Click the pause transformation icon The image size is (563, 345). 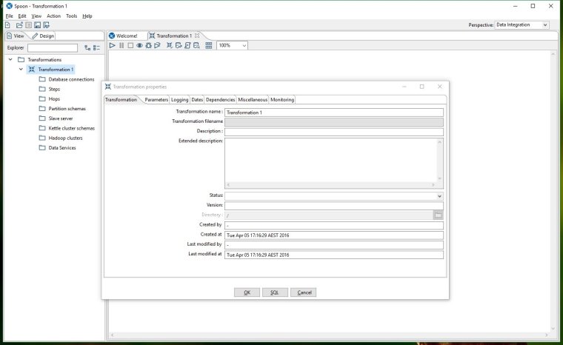pos(121,45)
